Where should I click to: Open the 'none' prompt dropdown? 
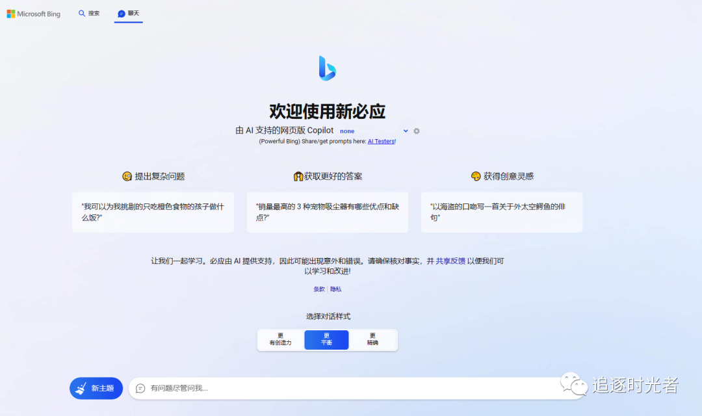[373, 131]
